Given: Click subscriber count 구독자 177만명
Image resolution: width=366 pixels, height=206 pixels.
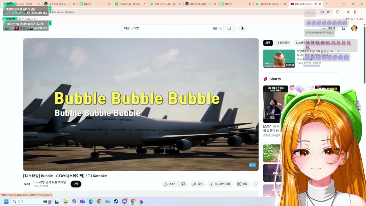Looking at the screenshot, I should (x=41, y=186).
